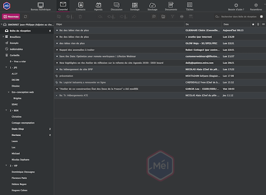Image resolution: width=266 pixels, height=195 pixels.
Task: Toggle unread dot on the présentation message
Action: tap(57, 76)
